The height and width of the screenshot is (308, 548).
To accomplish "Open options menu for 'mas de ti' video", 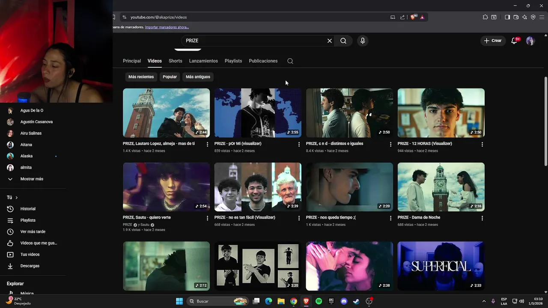I will [x=208, y=144].
